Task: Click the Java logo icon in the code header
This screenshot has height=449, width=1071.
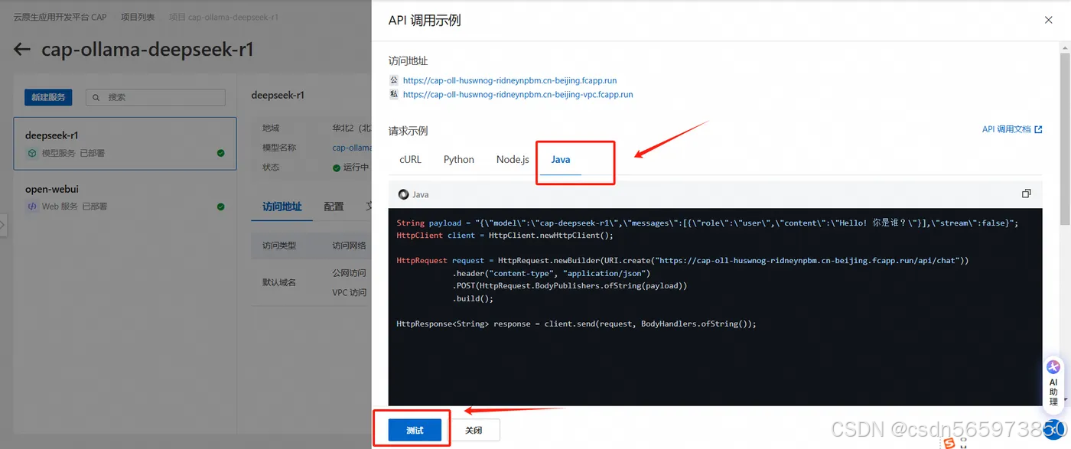Action: (403, 194)
